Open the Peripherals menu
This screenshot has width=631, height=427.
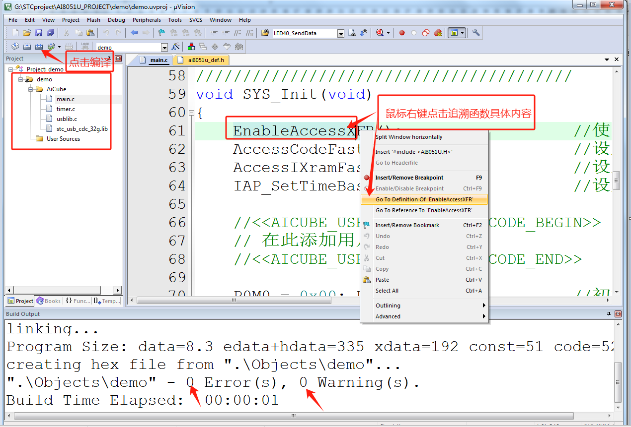click(147, 20)
